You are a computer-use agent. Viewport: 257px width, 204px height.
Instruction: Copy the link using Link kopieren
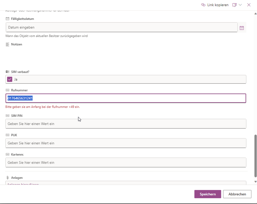point(217,5)
